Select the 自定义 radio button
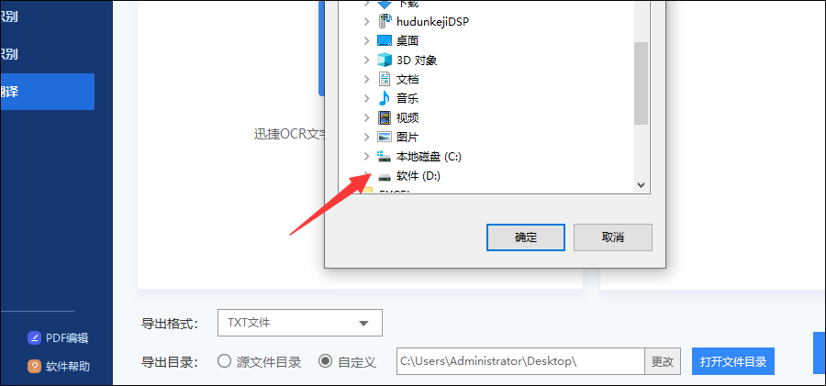Image resolution: width=826 pixels, height=386 pixels. click(326, 361)
